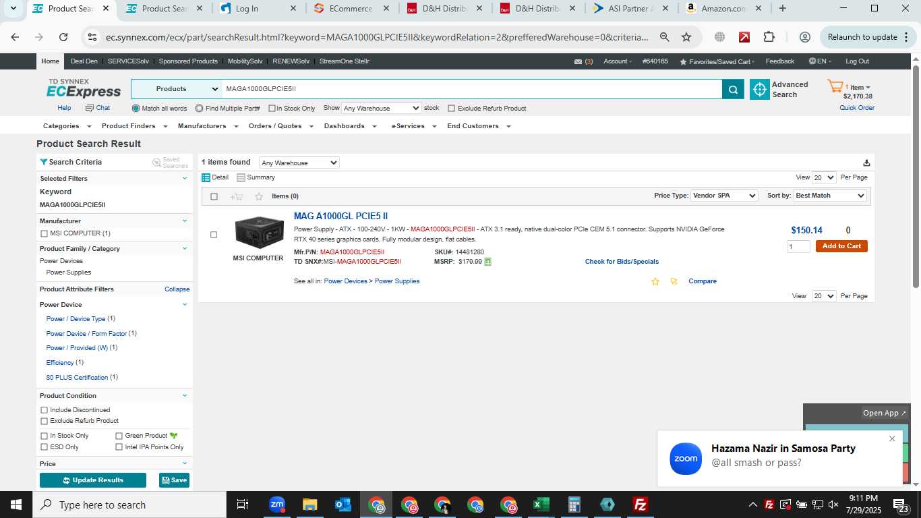Open the Orders / Quotes menu
921x518 pixels.
tap(280, 126)
